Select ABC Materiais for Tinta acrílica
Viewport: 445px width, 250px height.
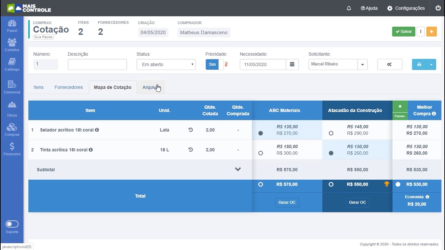click(x=260, y=153)
